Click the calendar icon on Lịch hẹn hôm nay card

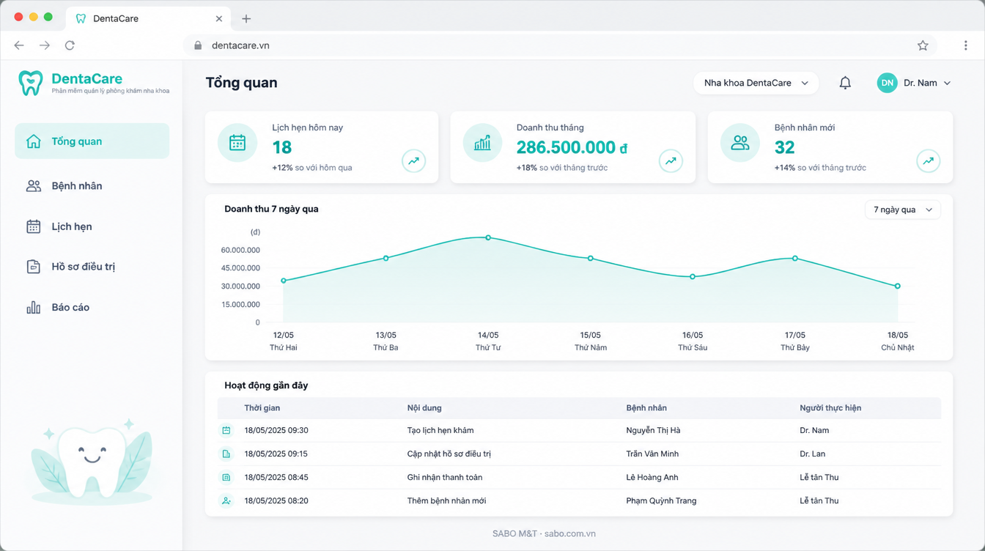[237, 143]
